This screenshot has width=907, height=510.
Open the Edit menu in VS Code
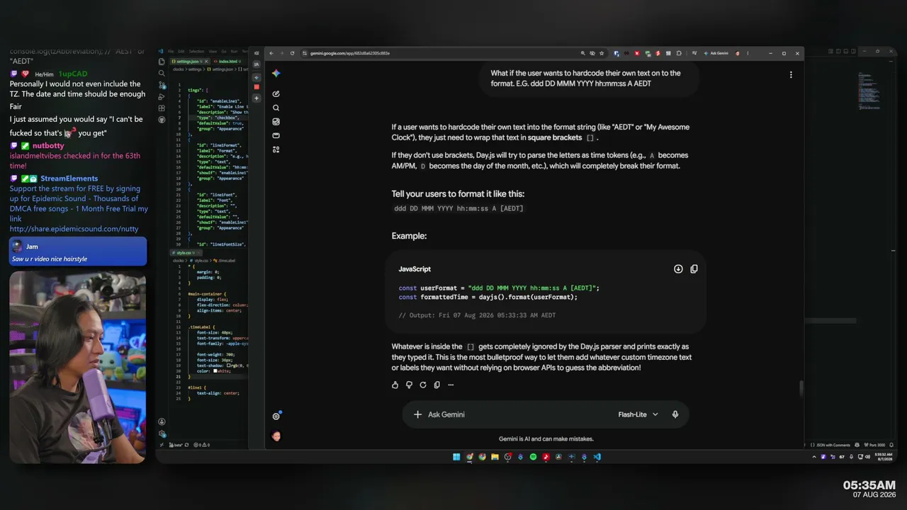point(181,52)
